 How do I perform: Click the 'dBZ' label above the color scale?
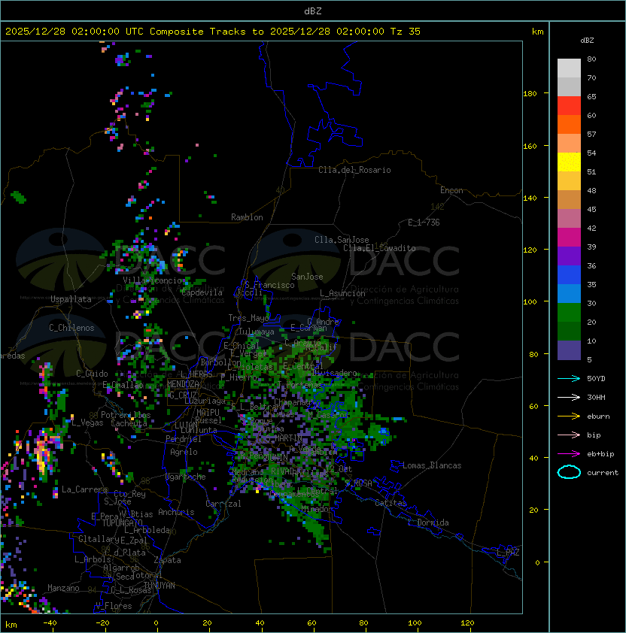(x=587, y=41)
